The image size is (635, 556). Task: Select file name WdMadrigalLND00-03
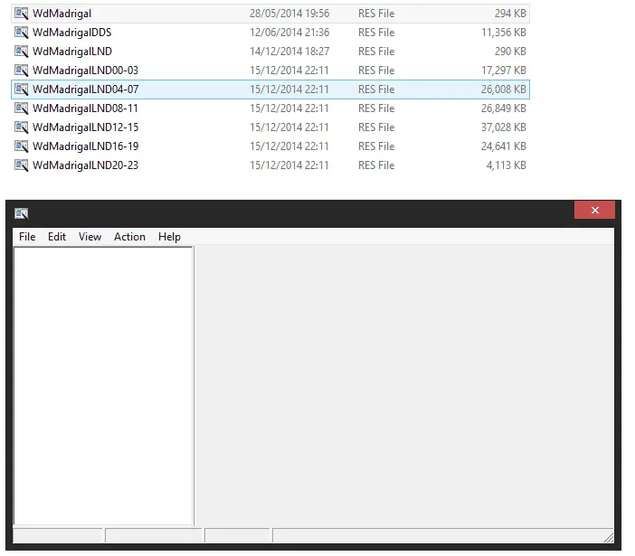pos(85,71)
